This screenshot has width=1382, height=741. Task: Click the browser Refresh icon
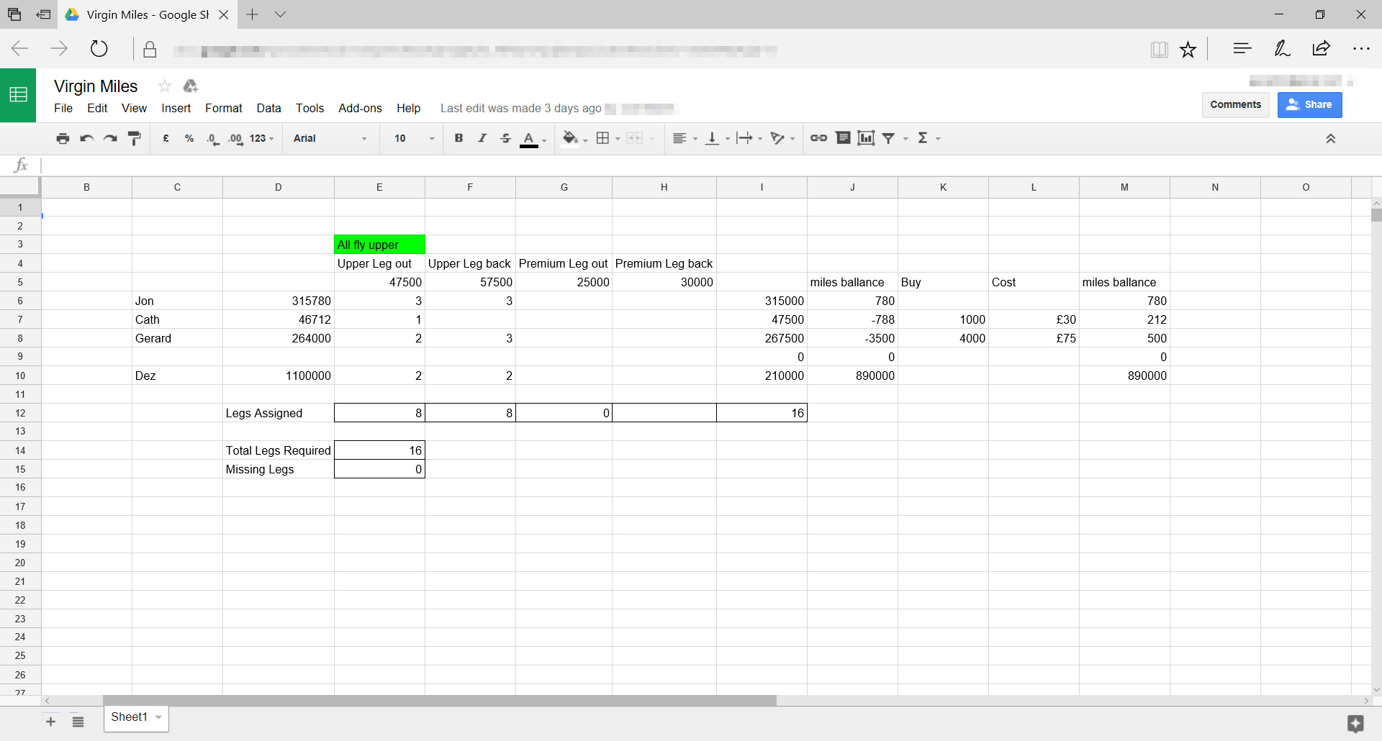tap(99, 49)
